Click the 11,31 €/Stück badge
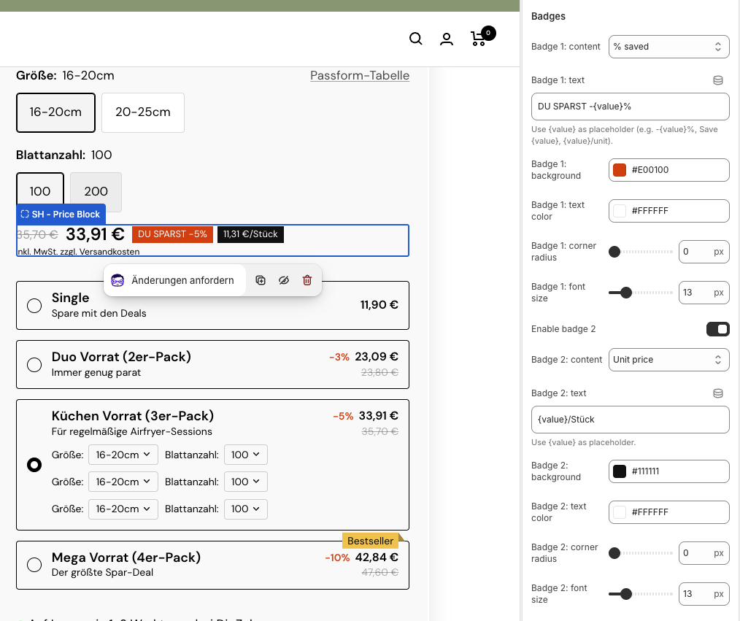Viewport: 740px width, 621px height. tap(250, 234)
